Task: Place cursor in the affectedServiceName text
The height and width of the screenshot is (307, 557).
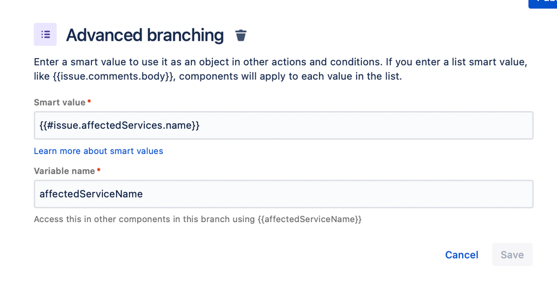Action: point(91,194)
